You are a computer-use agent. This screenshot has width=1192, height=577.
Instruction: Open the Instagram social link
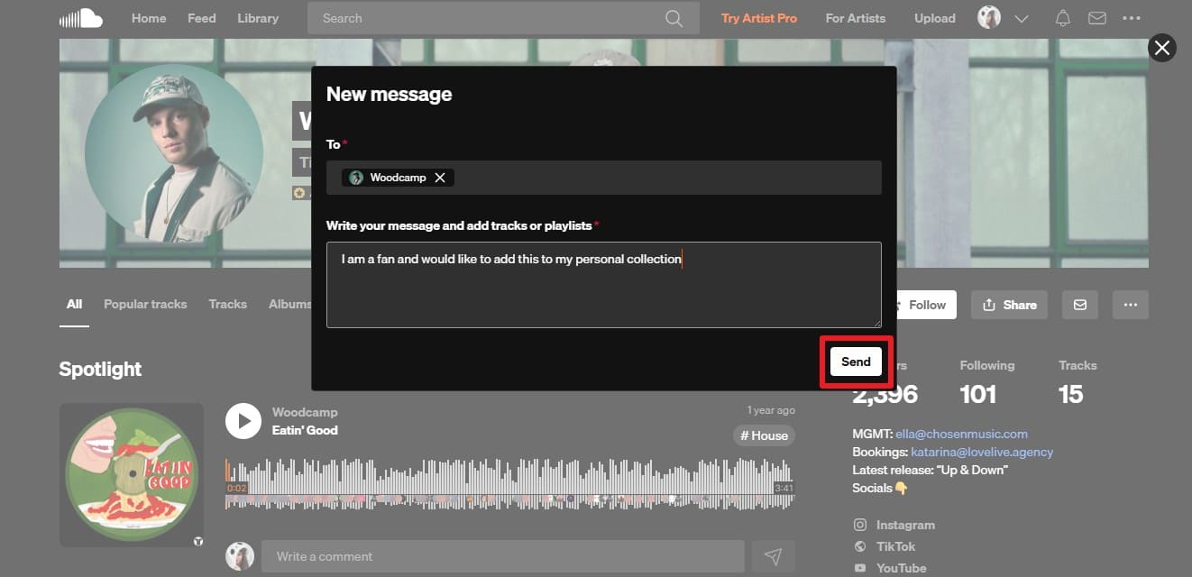(x=905, y=525)
